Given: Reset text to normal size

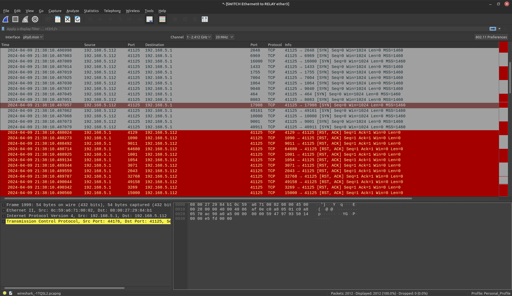Looking at the screenshot, I should coord(195,19).
